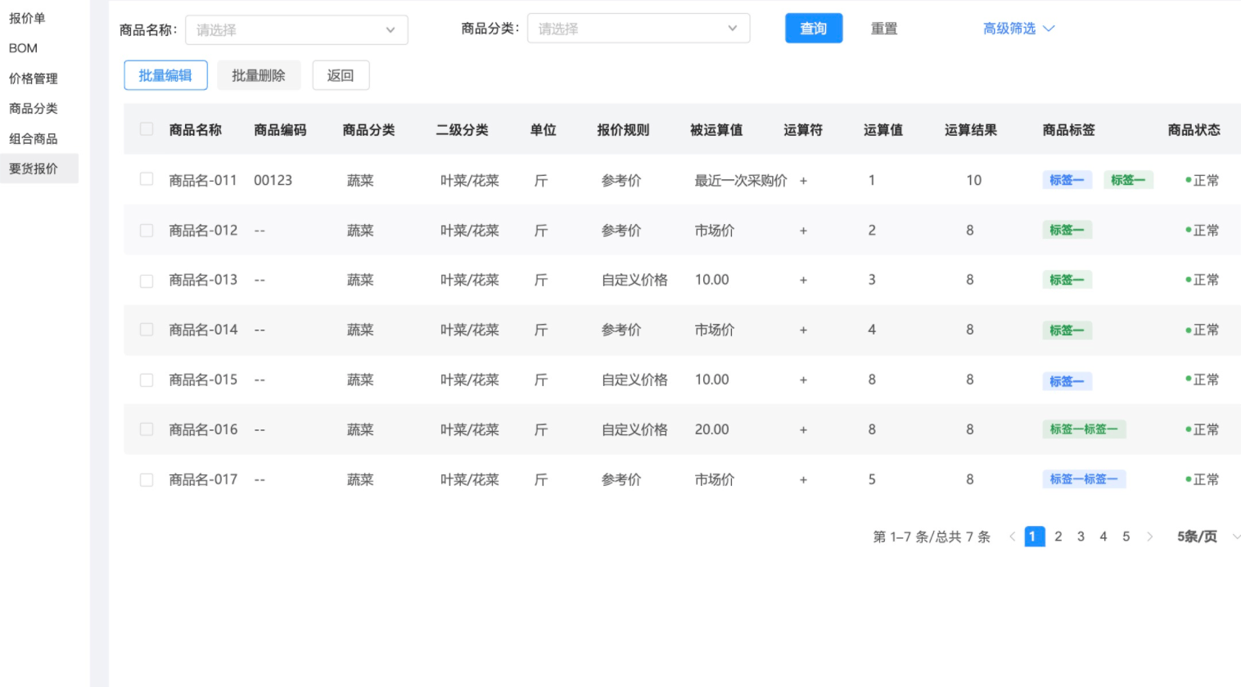
Task: Click the 批量编辑 button
Action: coord(165,75)
